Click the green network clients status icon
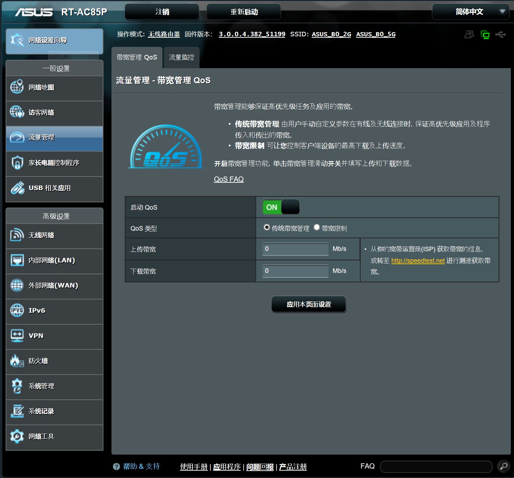Image resolution: width=514 pixels, height=478 pixels. tap(485, 34)
